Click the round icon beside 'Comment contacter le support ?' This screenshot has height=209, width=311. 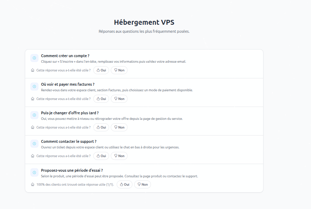[34, 144]
